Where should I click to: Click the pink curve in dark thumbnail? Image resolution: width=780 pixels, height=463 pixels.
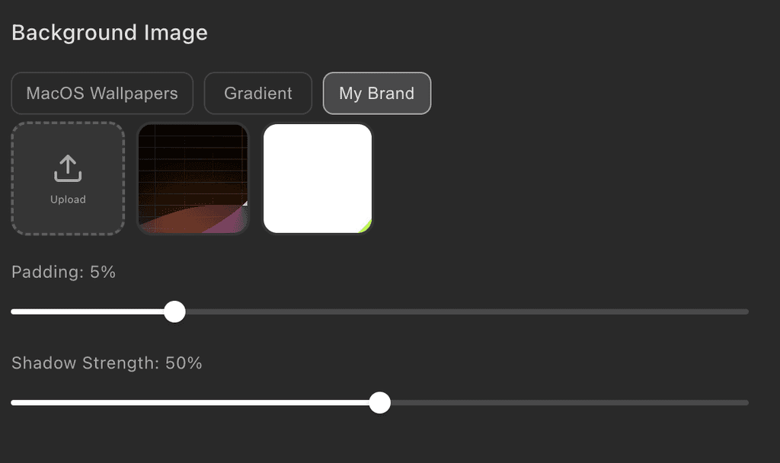pos(229,222)
